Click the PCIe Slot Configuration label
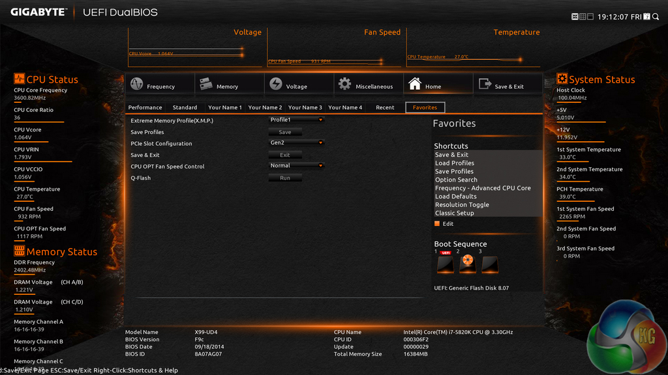The height and width of the screenshot is (375, 668). tap(161, 144)
